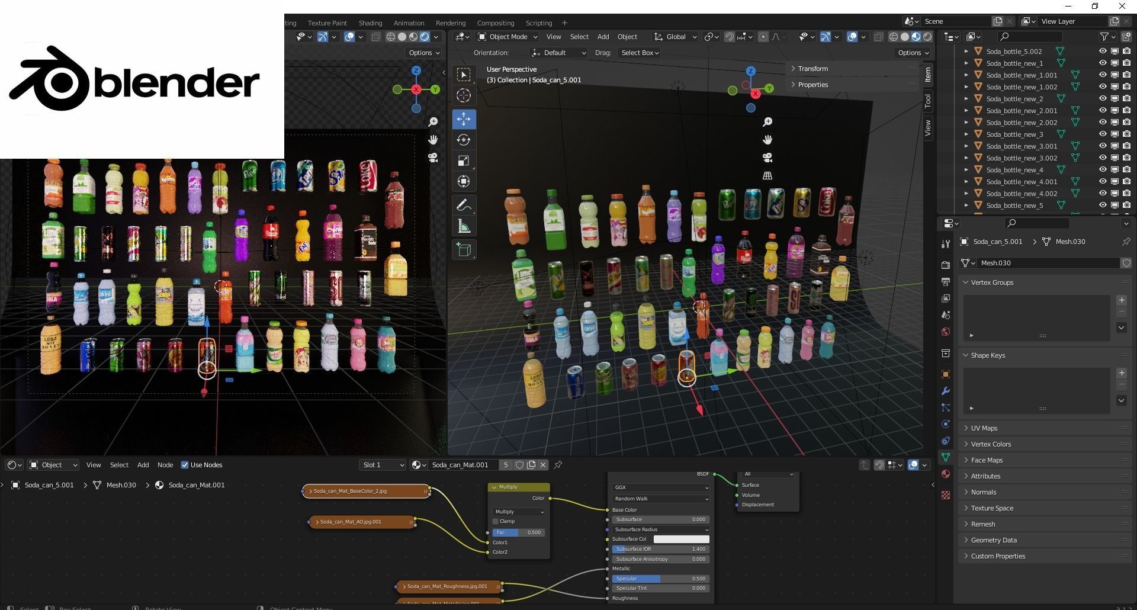Image resolution: width=1137 pixels, height=610 pixels.
Task: Disable rendering for Soda_bottle_new_3 camera icon
Action: coord(1126,134)
